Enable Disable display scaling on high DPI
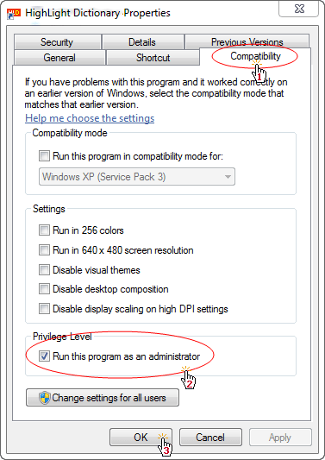325x460 pixels. tap(44, 309)
